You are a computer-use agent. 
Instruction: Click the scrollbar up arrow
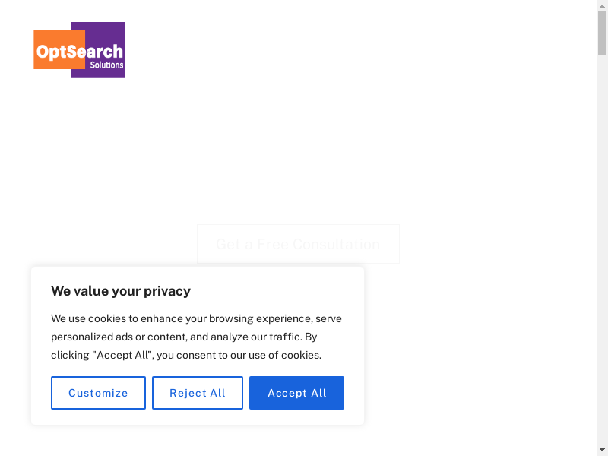pos(602,5)
